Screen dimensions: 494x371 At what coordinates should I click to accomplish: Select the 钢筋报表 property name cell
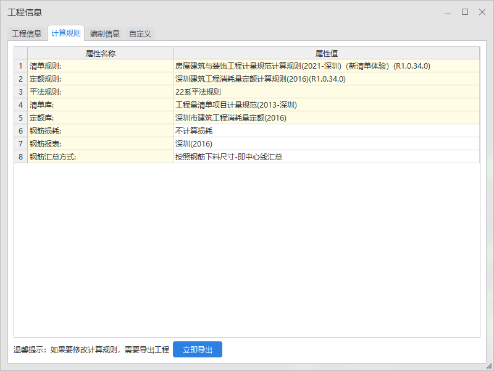100,143
